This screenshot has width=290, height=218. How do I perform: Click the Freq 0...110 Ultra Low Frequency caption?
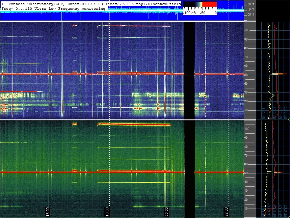[53, 9]
